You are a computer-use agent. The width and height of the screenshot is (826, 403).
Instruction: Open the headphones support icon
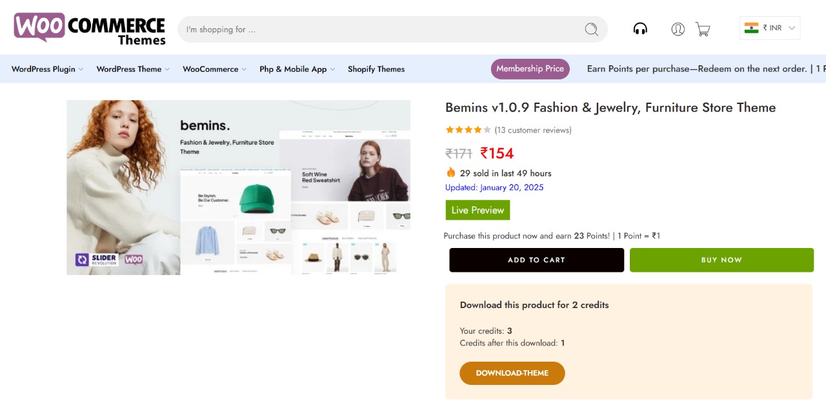click(640, 28)
